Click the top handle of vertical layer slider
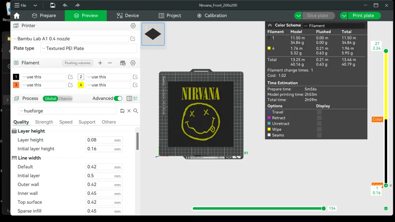 pos(386,51)
